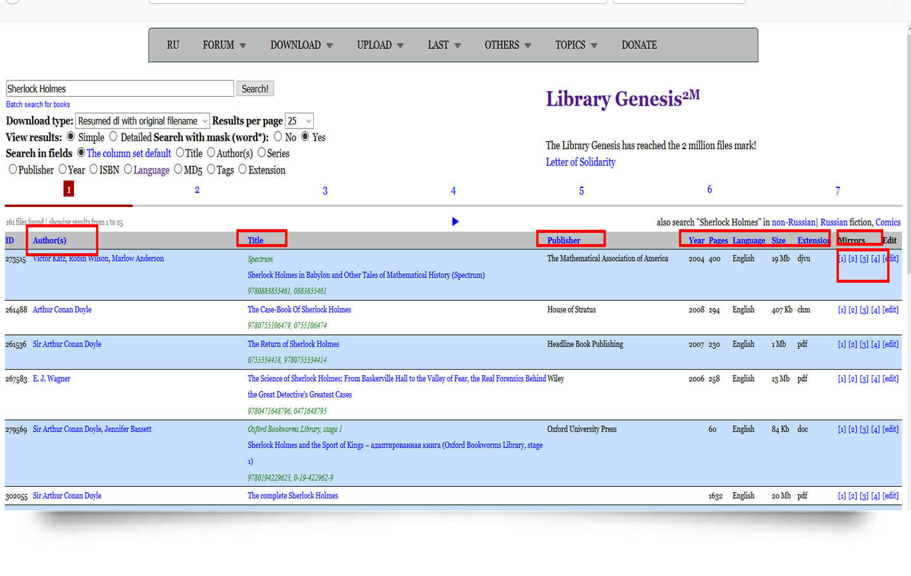Viewport: 911px width, 576px height.
Task: Click the Library Genesis logo title
Action: click(623, 98)
